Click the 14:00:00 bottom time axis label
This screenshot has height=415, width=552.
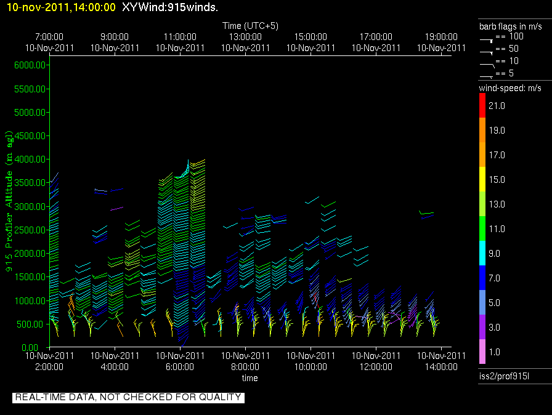[x=441, y=367]
